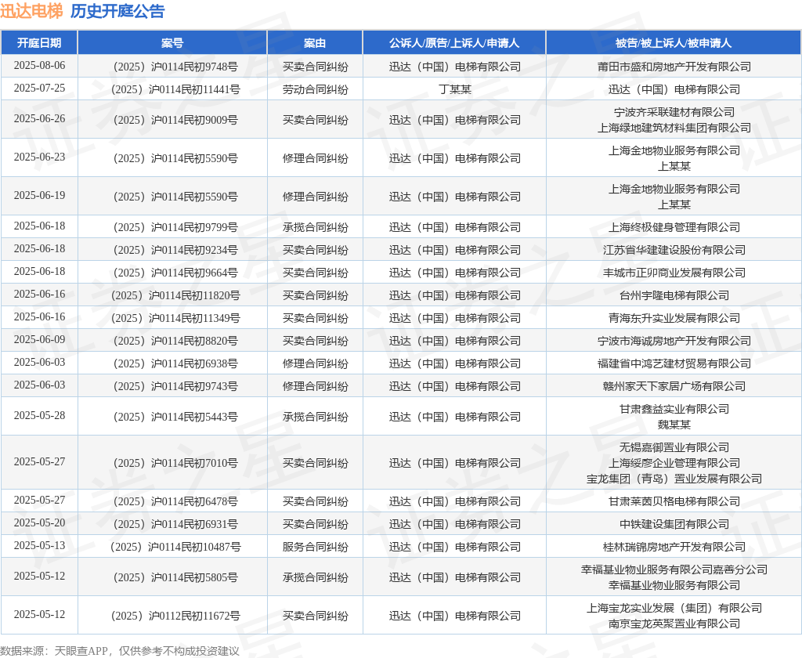The width and height of the screenshot is (802, 658).
Task: Click 桂林瑞锦房地产开发有限公司
Action: click(x=674, y=547)
